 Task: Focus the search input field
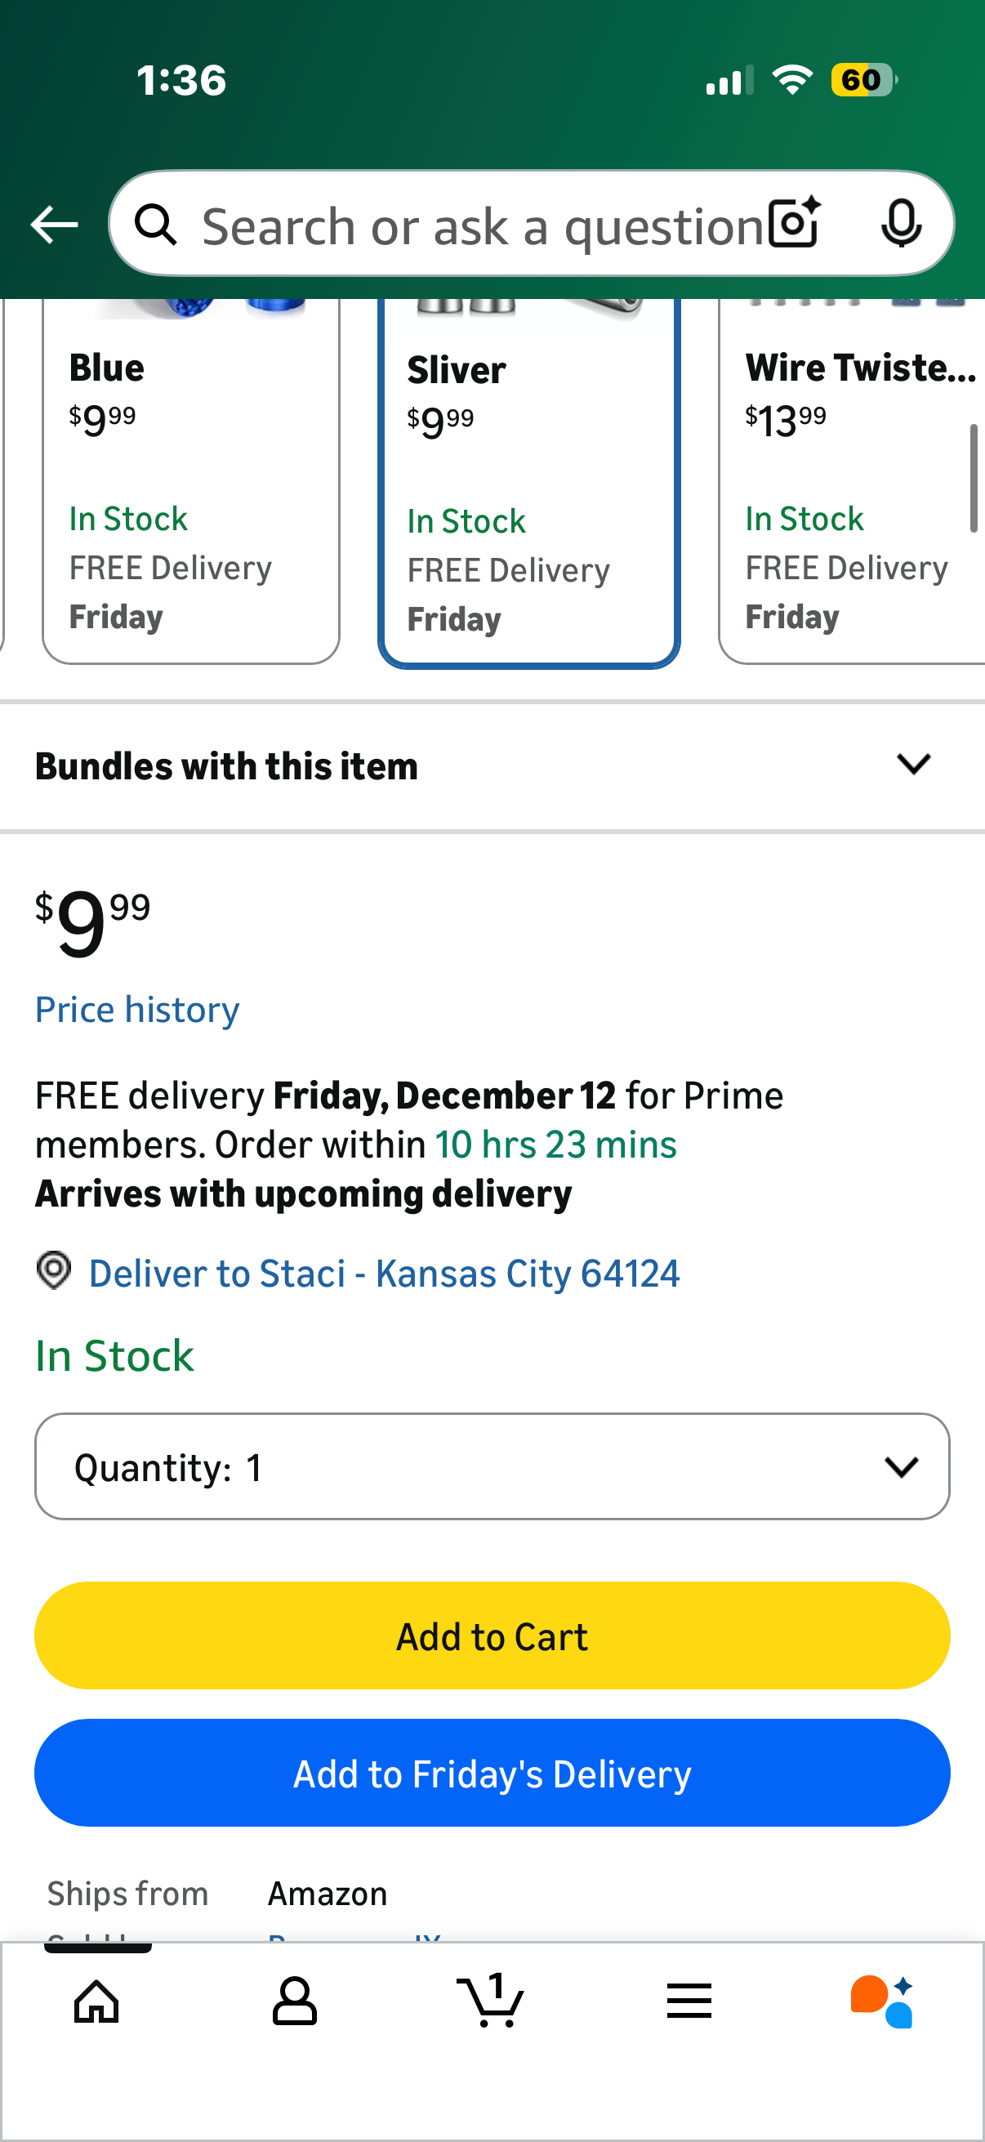482,225
